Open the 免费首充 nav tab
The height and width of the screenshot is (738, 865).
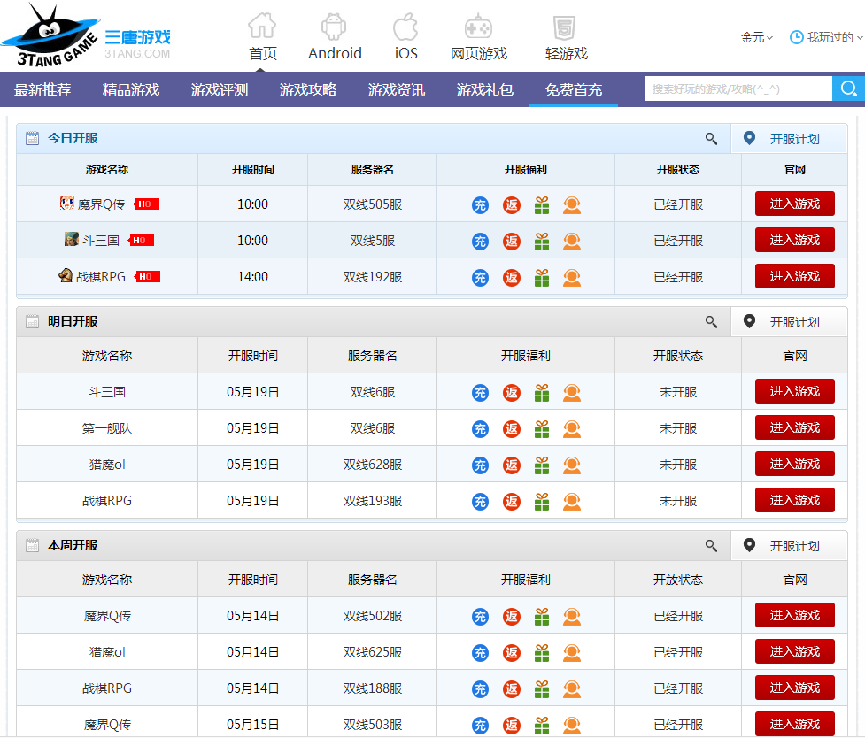point(573,89)
